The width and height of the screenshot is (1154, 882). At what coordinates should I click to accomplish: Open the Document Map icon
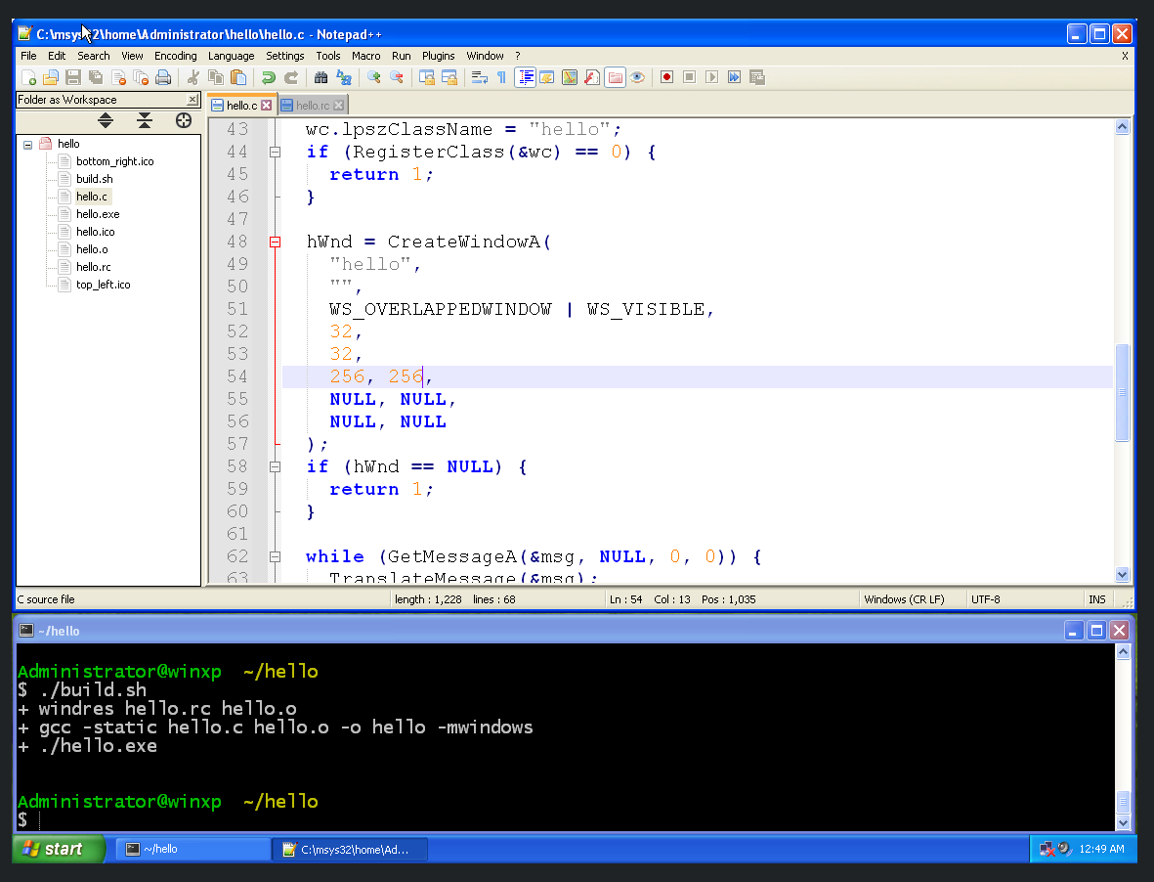pos(570,77)
